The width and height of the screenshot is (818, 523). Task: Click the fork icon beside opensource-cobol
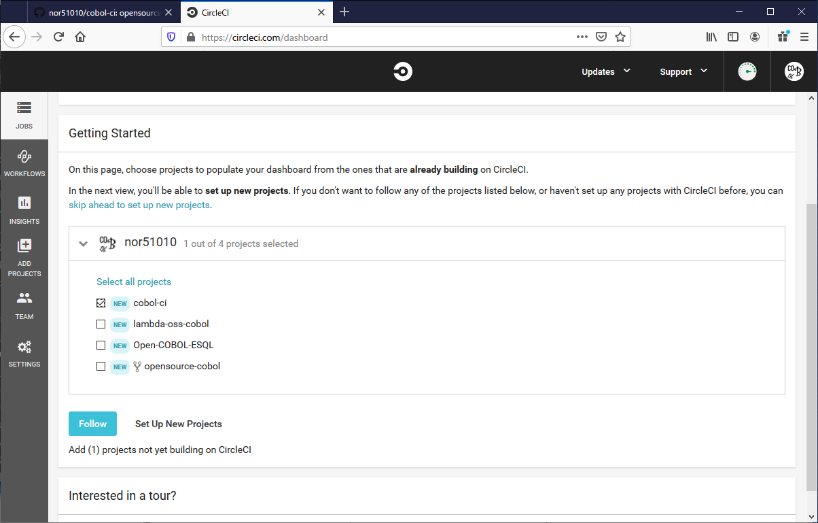pyautogui.click(x=137, y=366)
